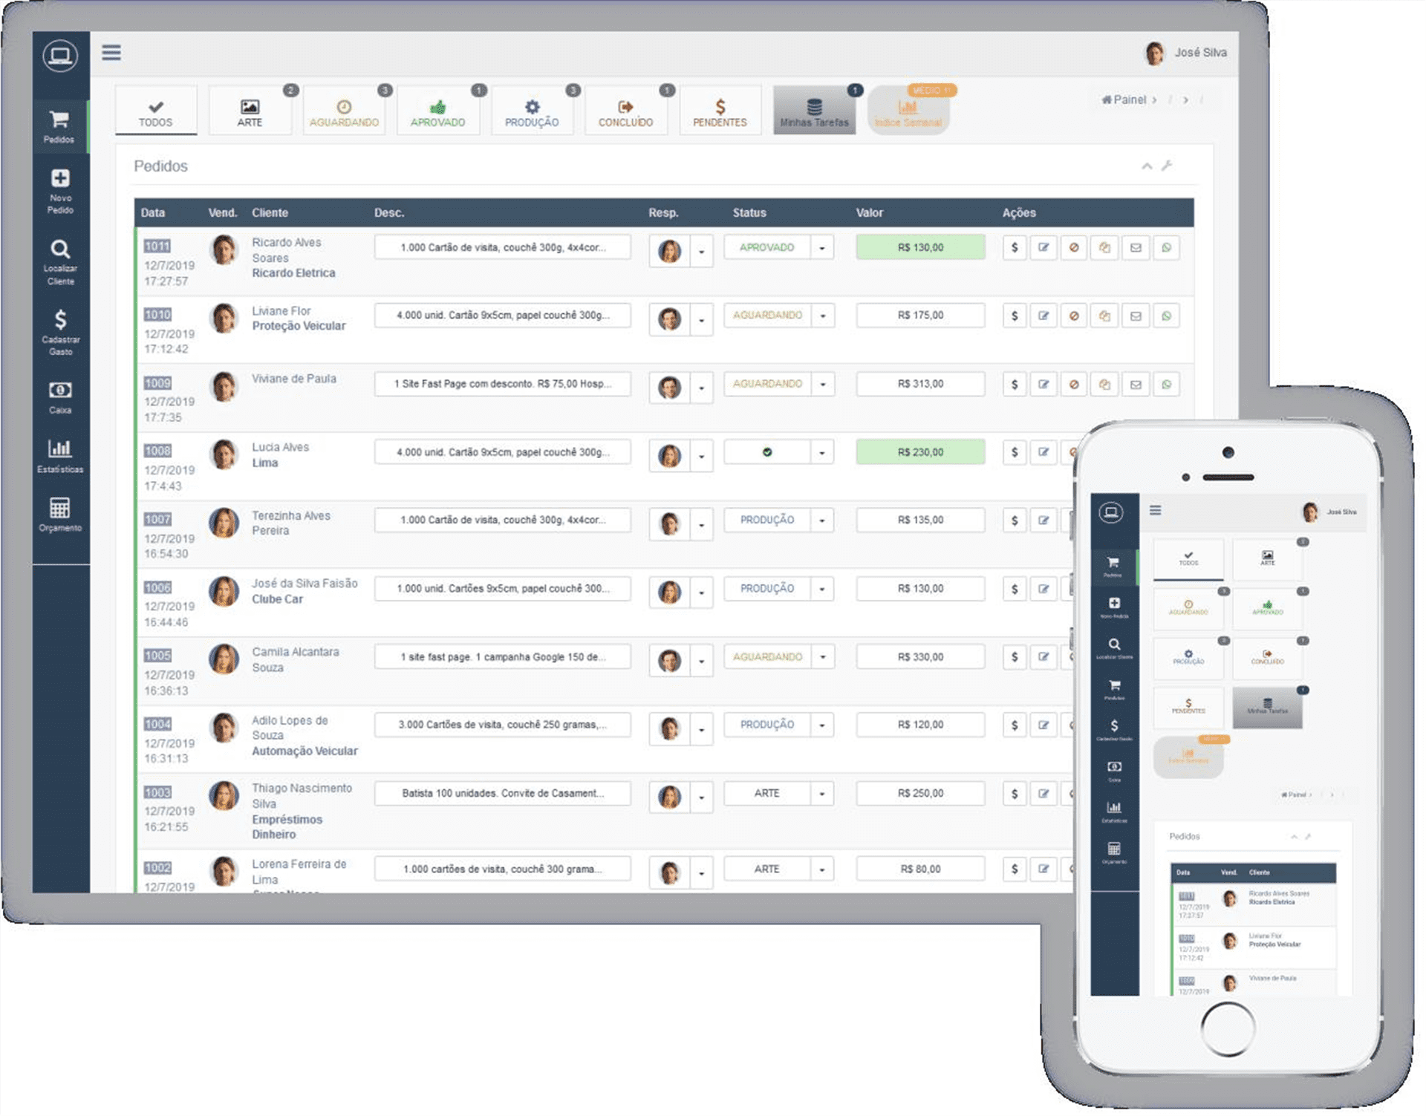Image resolution: width=1426 pixels, height=1116 pixels.
Task: Click order number 1006 badge
Action: pyautogui.click(x=157, y=588)
